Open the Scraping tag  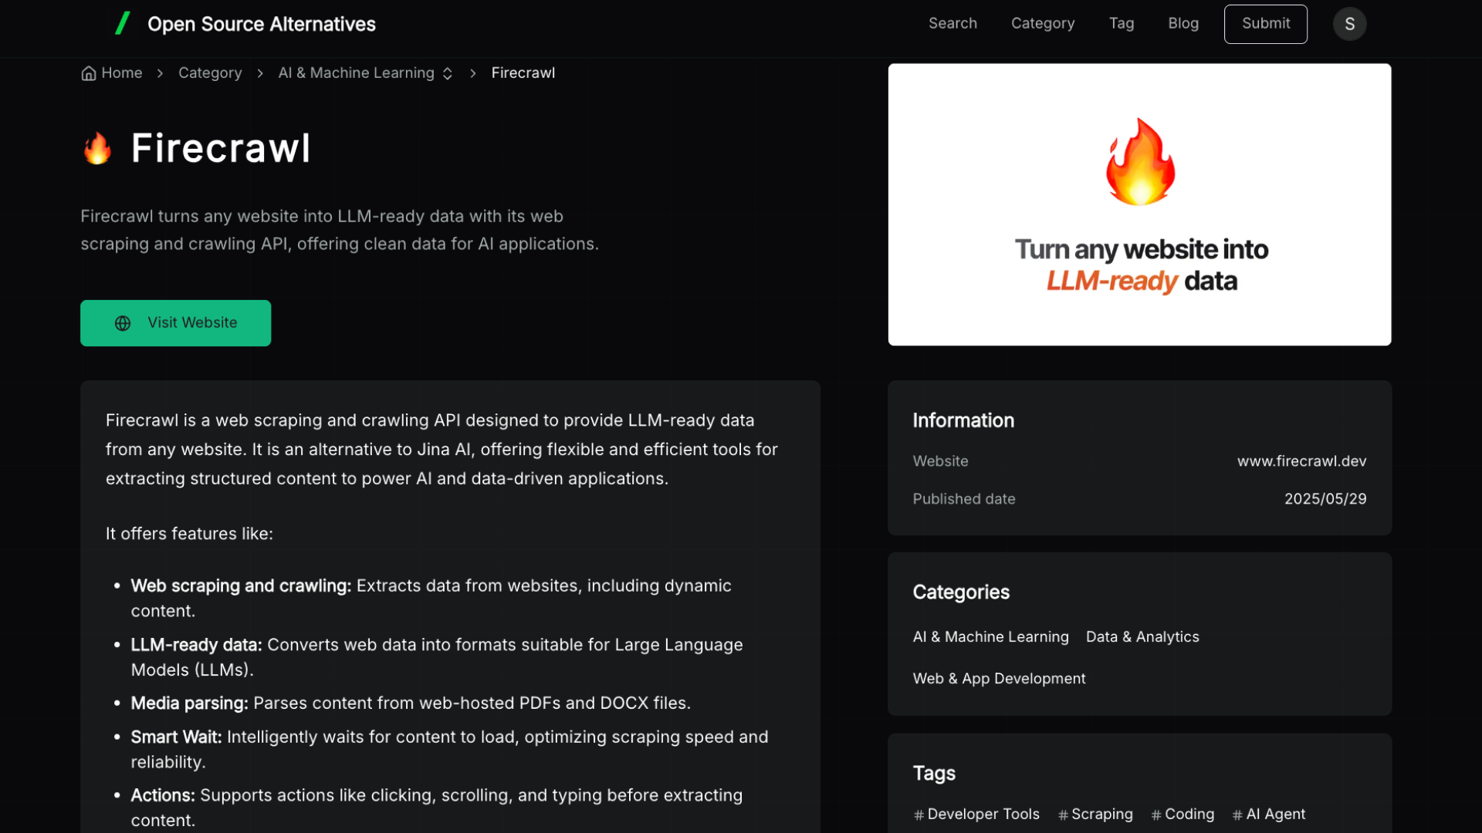[x=1095, y=814]
